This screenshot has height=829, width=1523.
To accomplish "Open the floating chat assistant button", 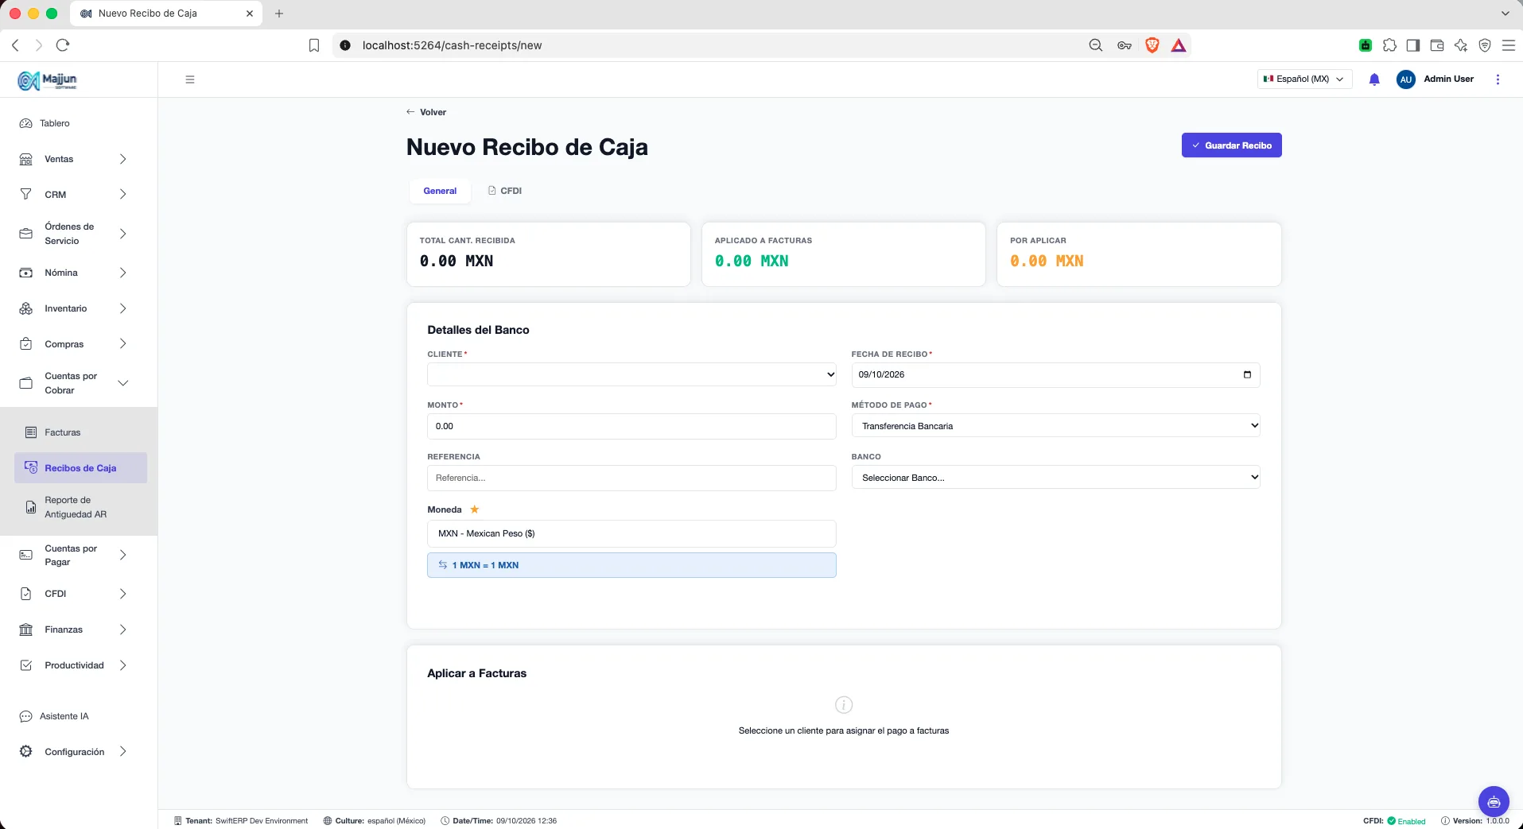I will (1494, 801).
